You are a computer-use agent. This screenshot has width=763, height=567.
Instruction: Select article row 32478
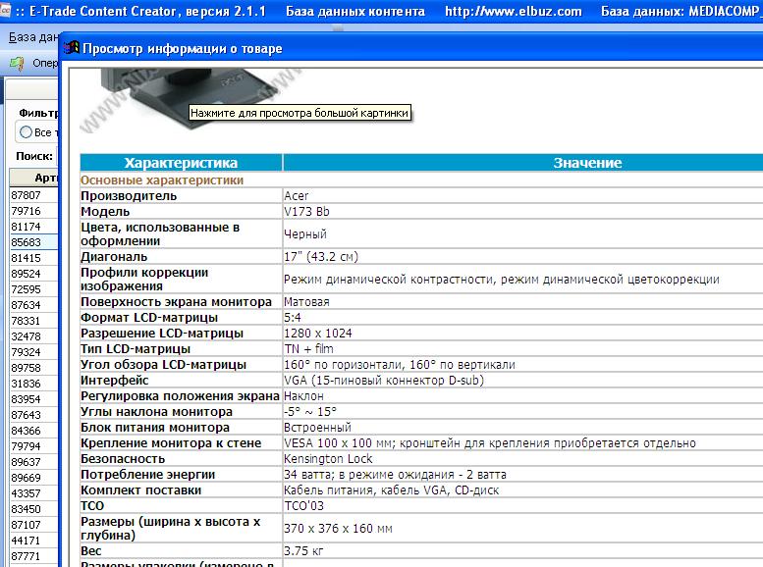click(x=33, y=336)
